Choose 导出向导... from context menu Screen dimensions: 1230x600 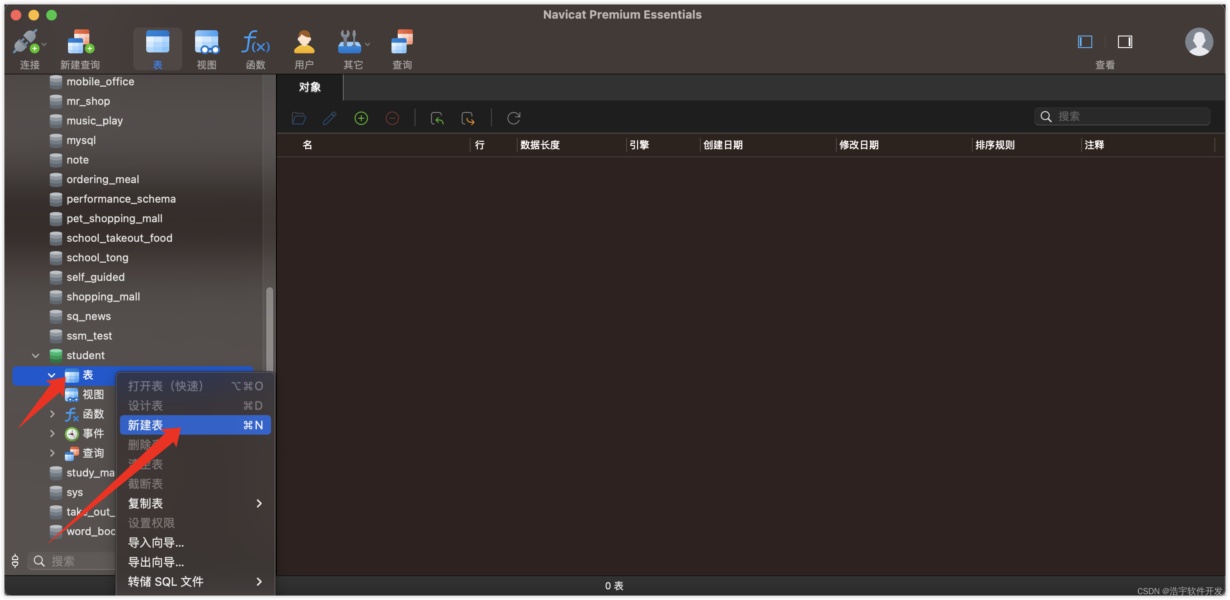click(195, 562)
